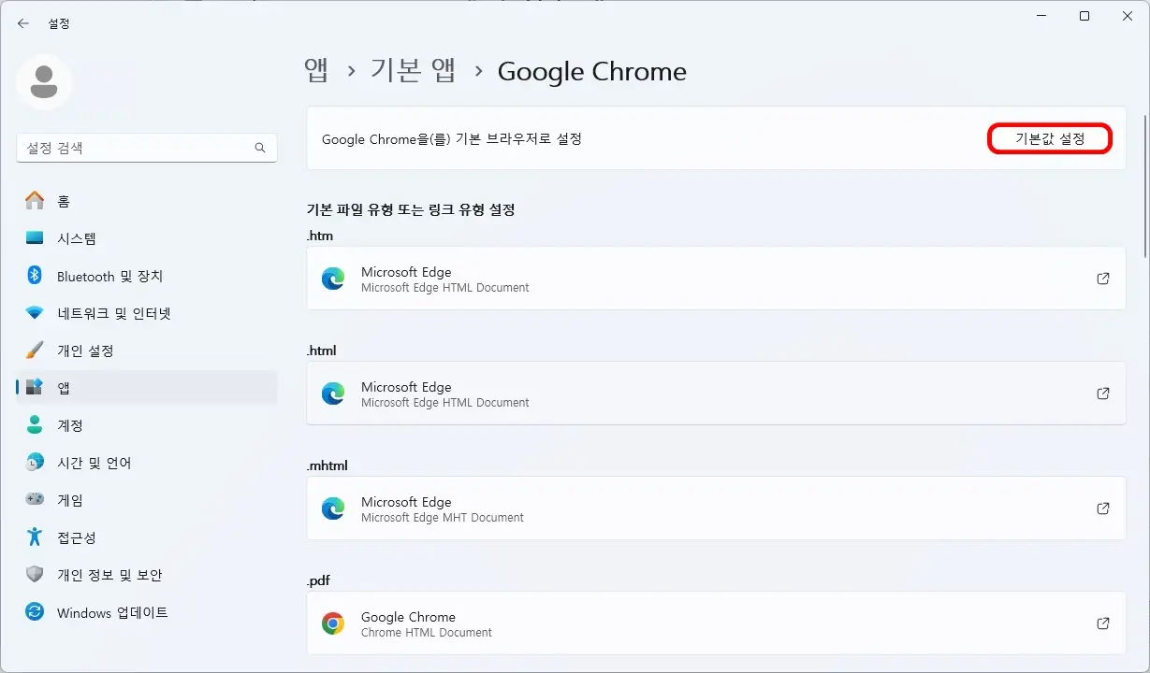The width and height of the screenshot is (1150, 673).
Task: Click the 기본 파일 유형 또는 링크 유형 설정 heading
Action: pyautogui.click(x=411, y=209)
